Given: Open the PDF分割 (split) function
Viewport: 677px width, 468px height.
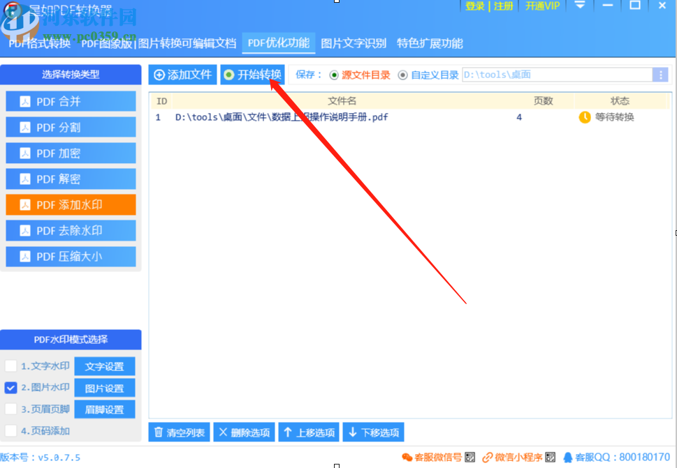Looking at the screenshot, I should 70,126.
